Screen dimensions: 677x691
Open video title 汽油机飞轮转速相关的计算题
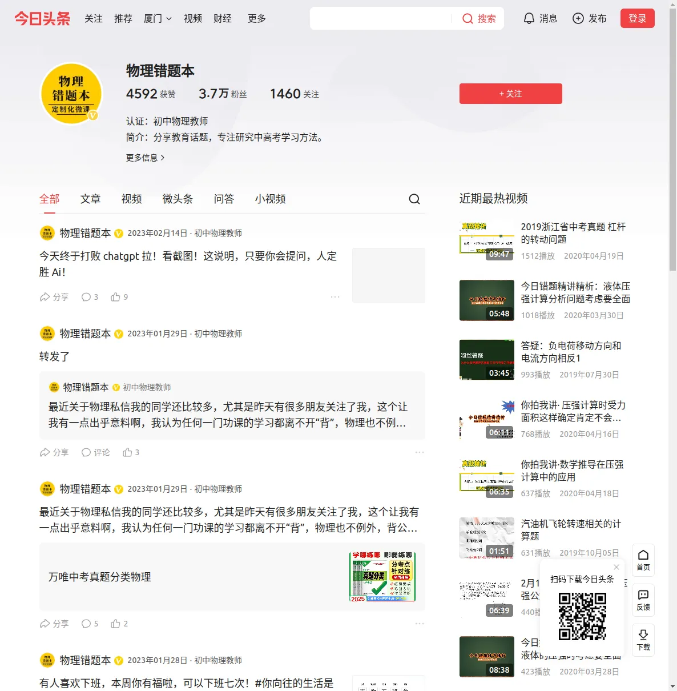[571, 530]
